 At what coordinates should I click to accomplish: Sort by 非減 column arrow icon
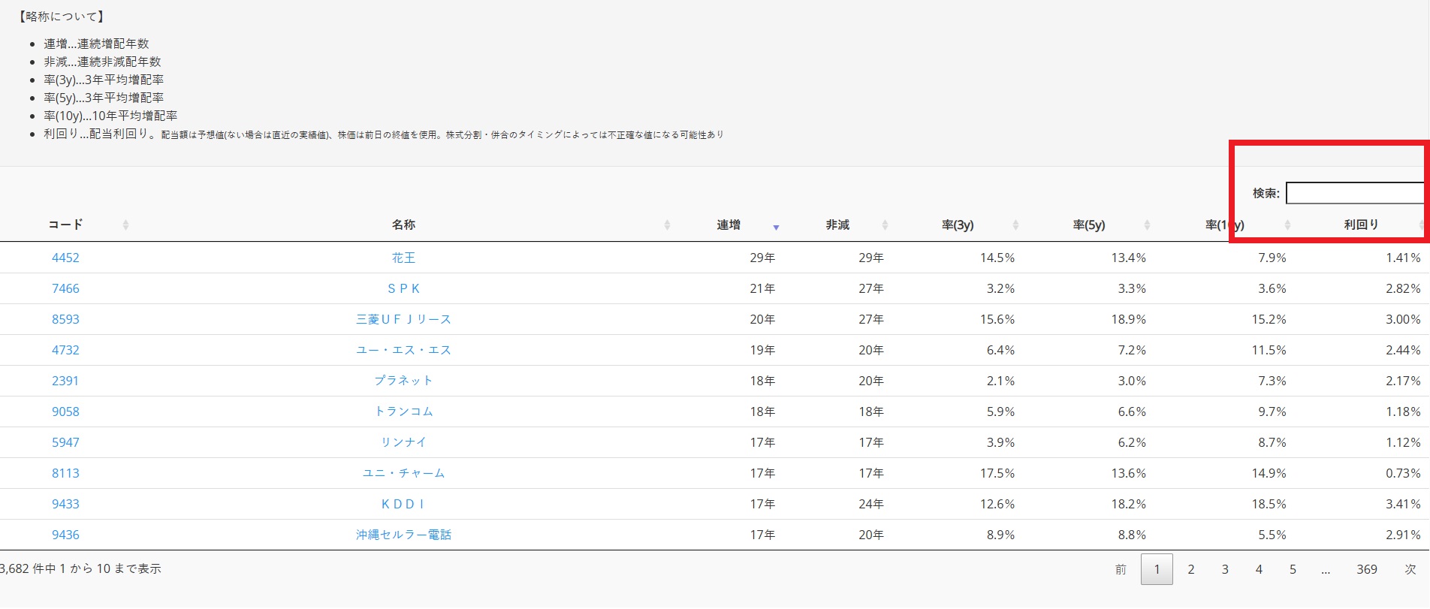[x=885, y=225]
